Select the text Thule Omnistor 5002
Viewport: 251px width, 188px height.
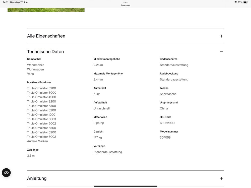(41, 123)
